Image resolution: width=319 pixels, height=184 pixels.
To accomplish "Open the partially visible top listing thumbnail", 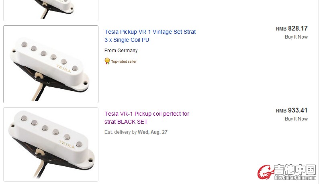I will point(51,10).
